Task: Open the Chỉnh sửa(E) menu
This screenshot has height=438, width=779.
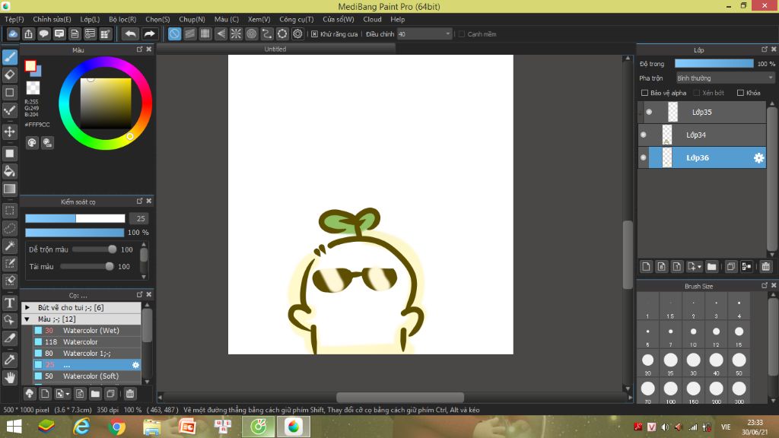Action: click(x=52, y=19)
